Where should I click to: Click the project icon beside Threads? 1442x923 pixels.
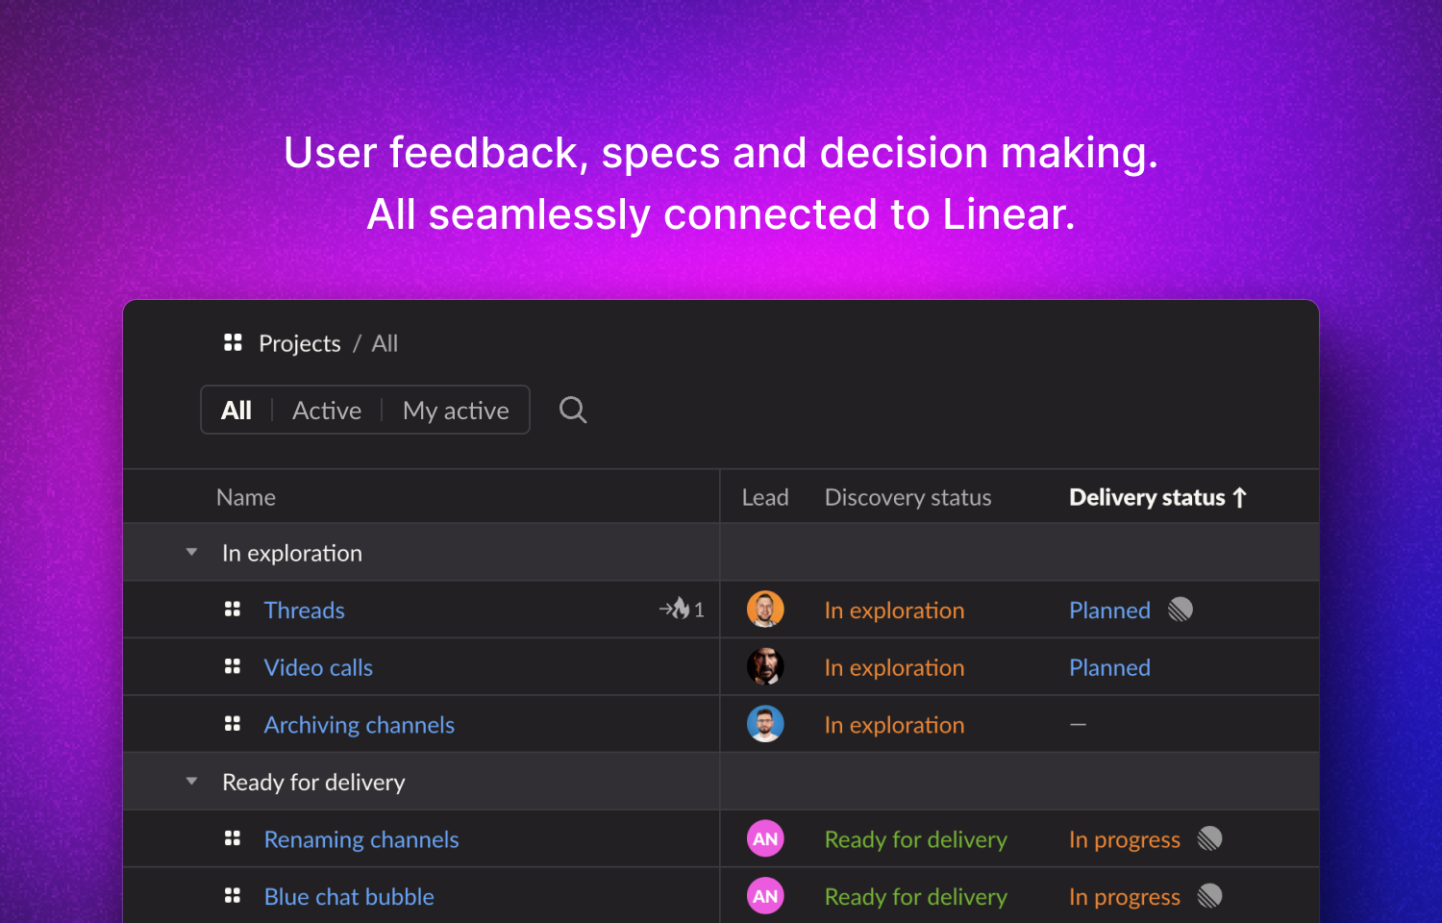[x=233, y=610]
